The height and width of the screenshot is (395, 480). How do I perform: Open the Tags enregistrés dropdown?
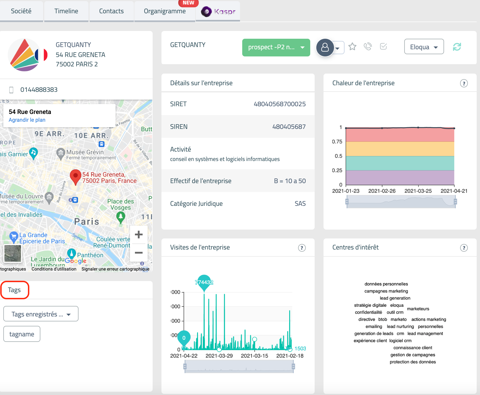41,314
